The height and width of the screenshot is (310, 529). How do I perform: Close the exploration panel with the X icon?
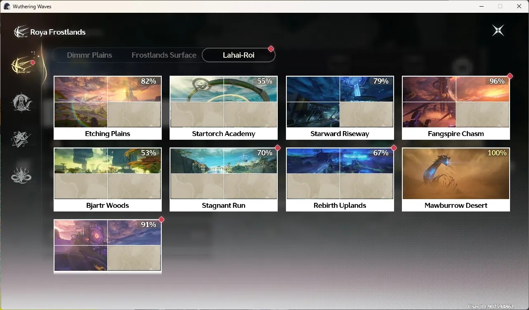(498, 31)
